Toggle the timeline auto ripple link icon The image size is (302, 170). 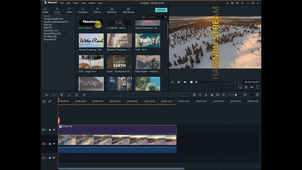pos(50,101)
